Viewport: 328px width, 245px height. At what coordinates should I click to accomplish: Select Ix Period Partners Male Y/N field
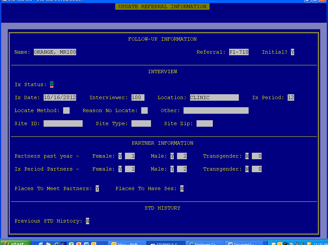(x=172, y=169)
